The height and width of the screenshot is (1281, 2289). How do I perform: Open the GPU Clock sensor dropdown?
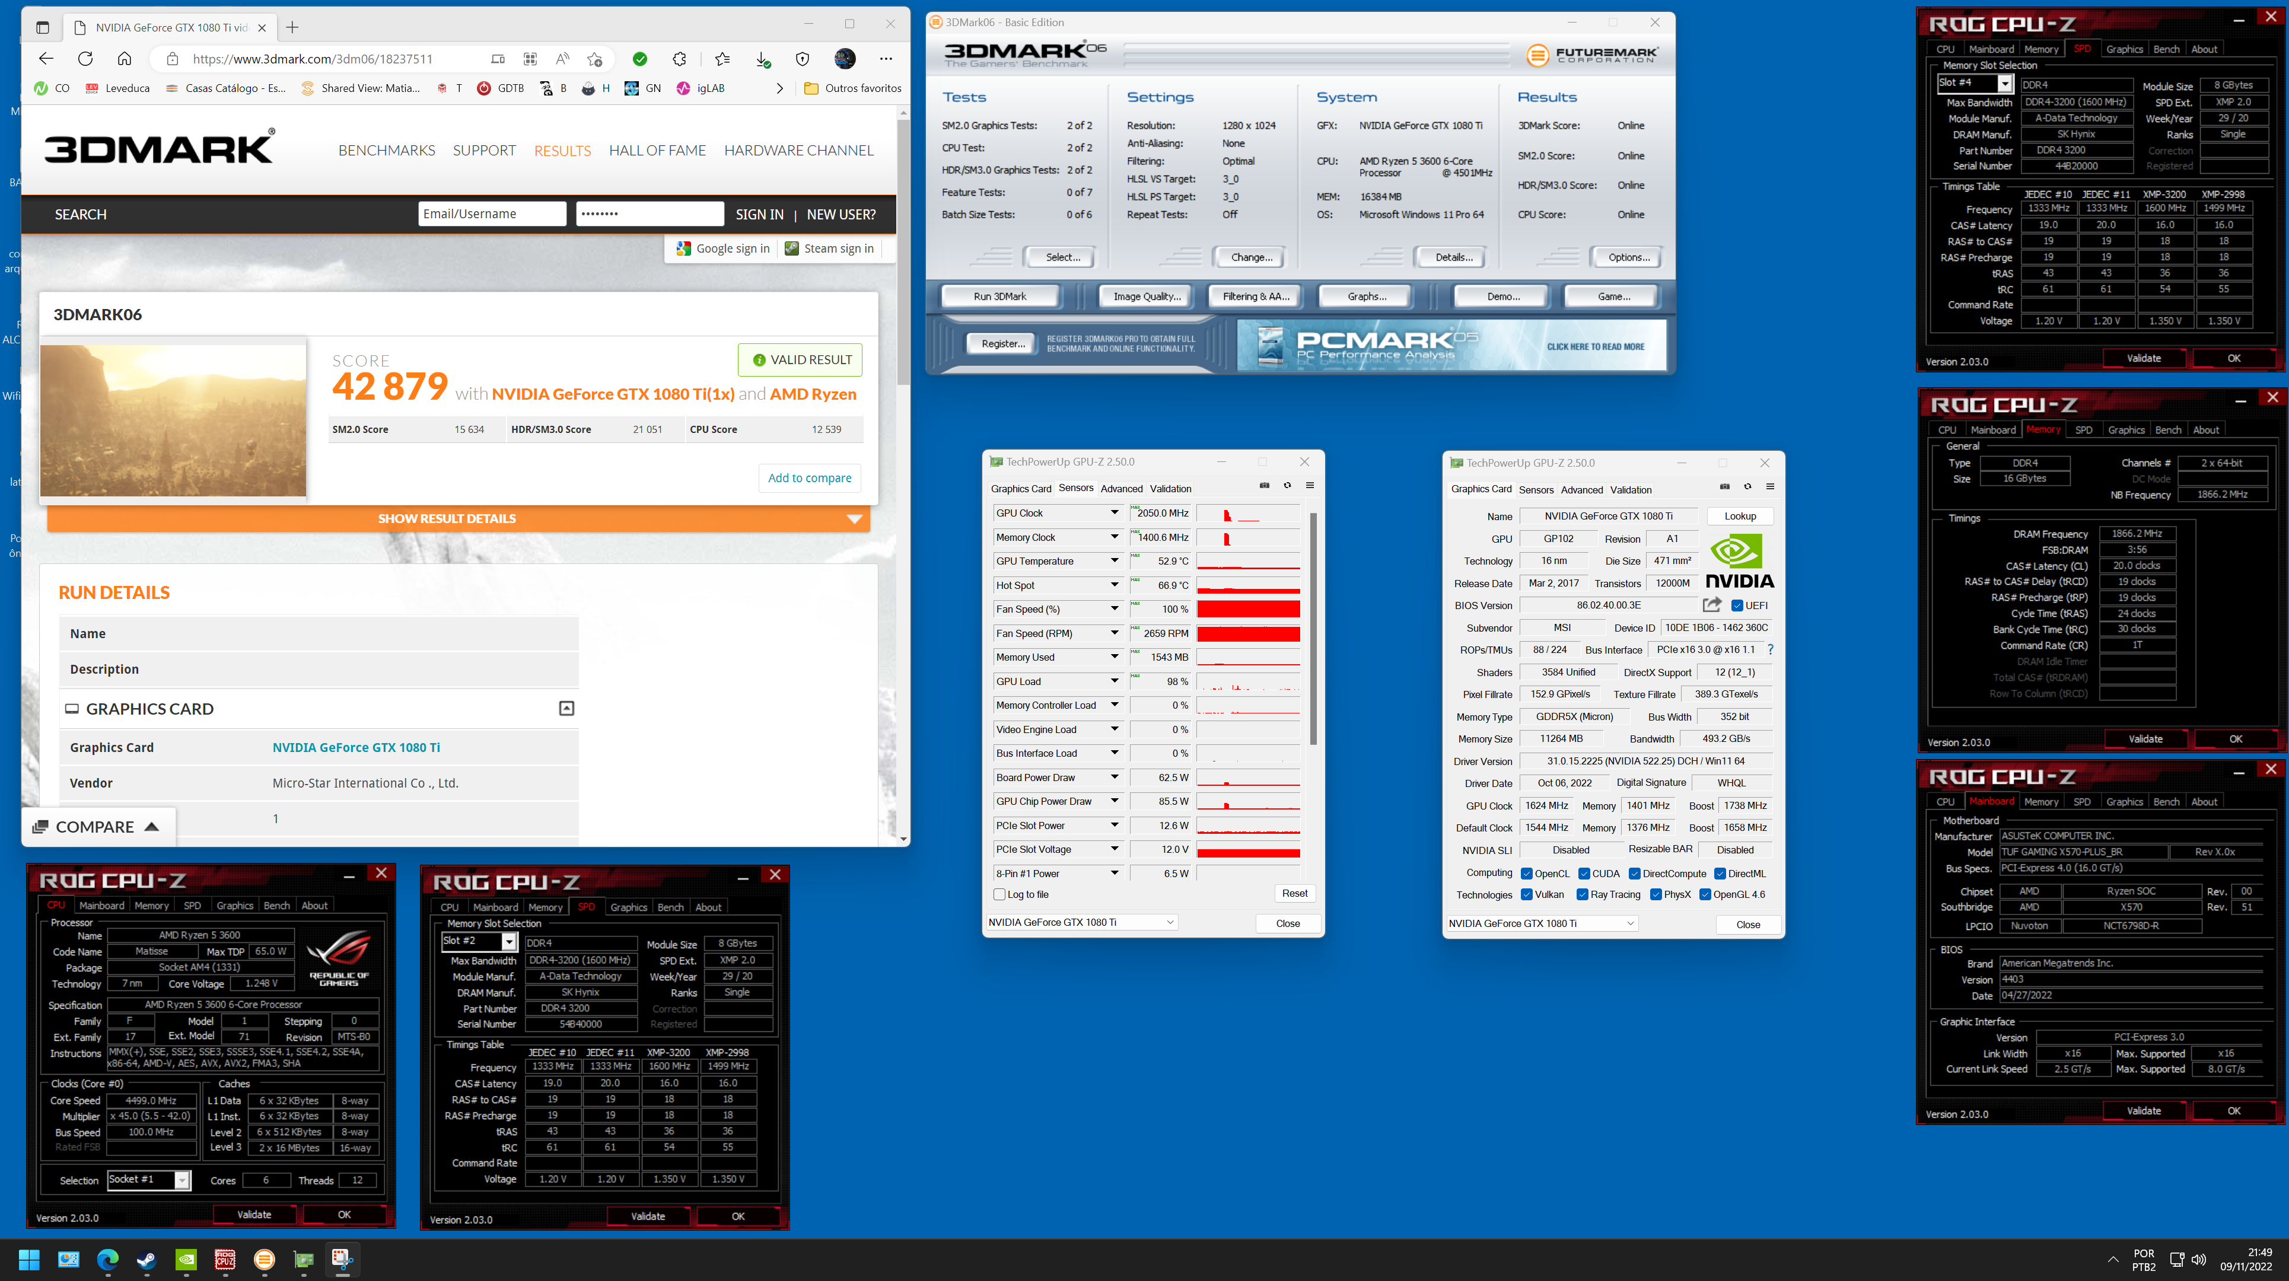pyautogui.click(x=1115, y=512)
